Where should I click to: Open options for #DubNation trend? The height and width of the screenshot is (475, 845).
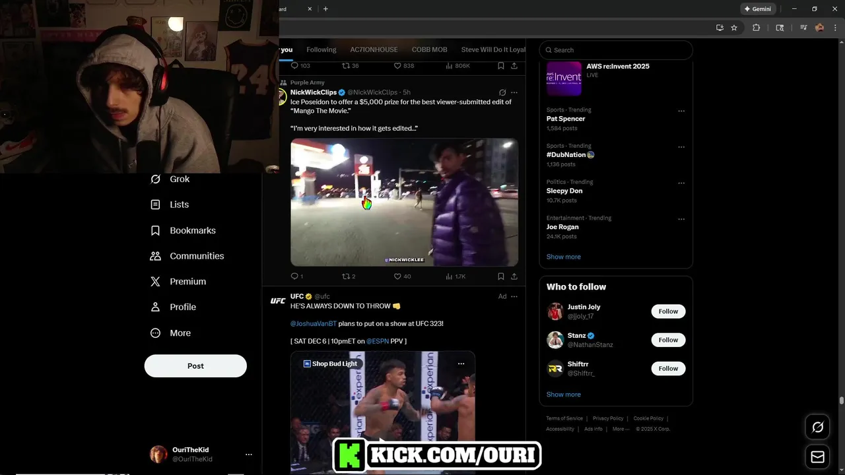click(681, 147)
